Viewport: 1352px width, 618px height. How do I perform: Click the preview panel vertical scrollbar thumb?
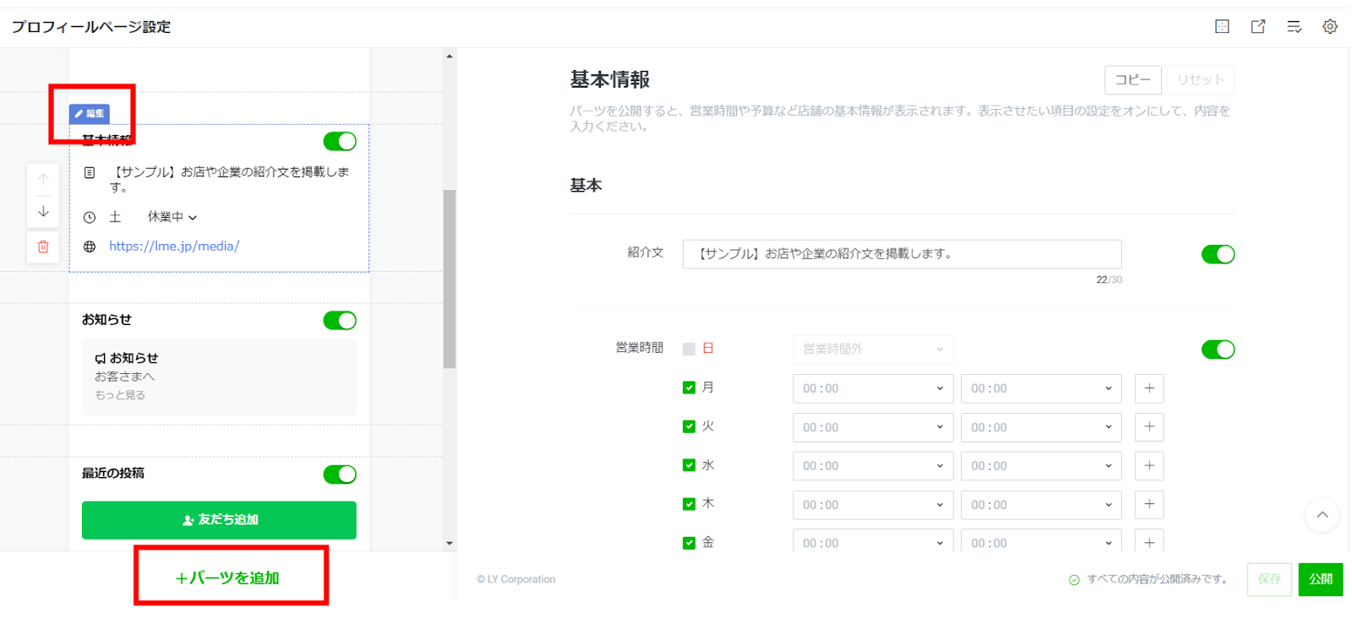[x=450, y=279]
